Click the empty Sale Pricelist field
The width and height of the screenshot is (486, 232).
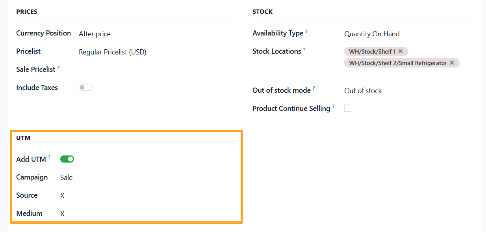pyautogui.click(x=158, y=69)
